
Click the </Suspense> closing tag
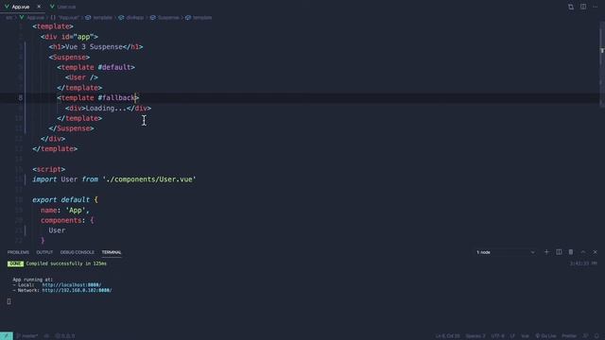[72, 128]
